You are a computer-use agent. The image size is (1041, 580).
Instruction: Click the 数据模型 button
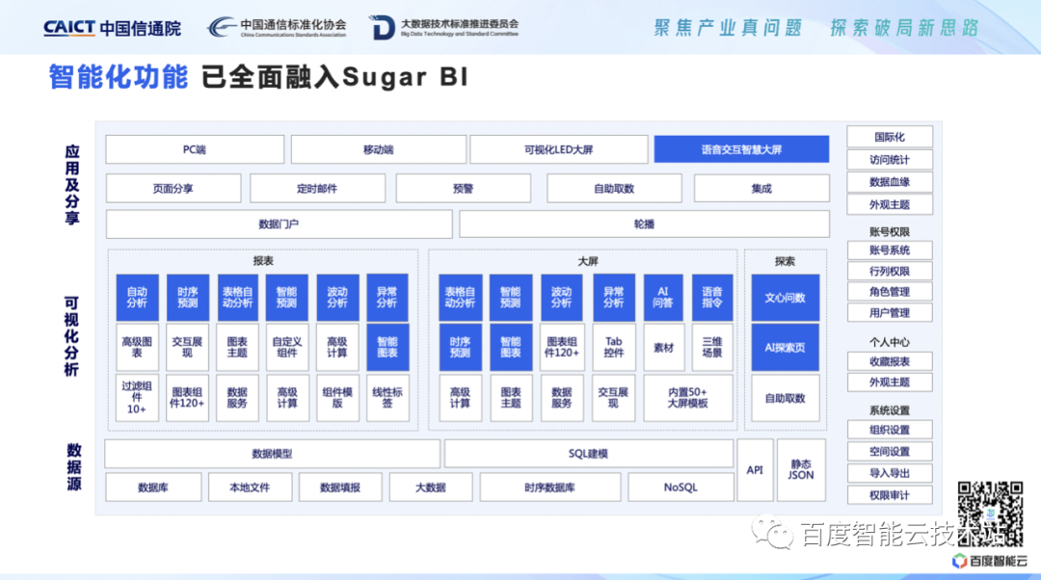coord(274,453)
